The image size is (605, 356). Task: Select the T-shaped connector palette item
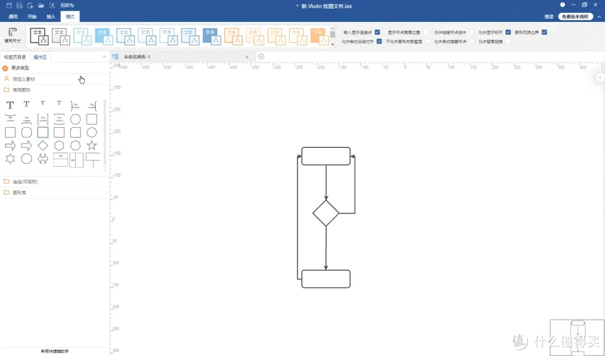tap(92, 160)
